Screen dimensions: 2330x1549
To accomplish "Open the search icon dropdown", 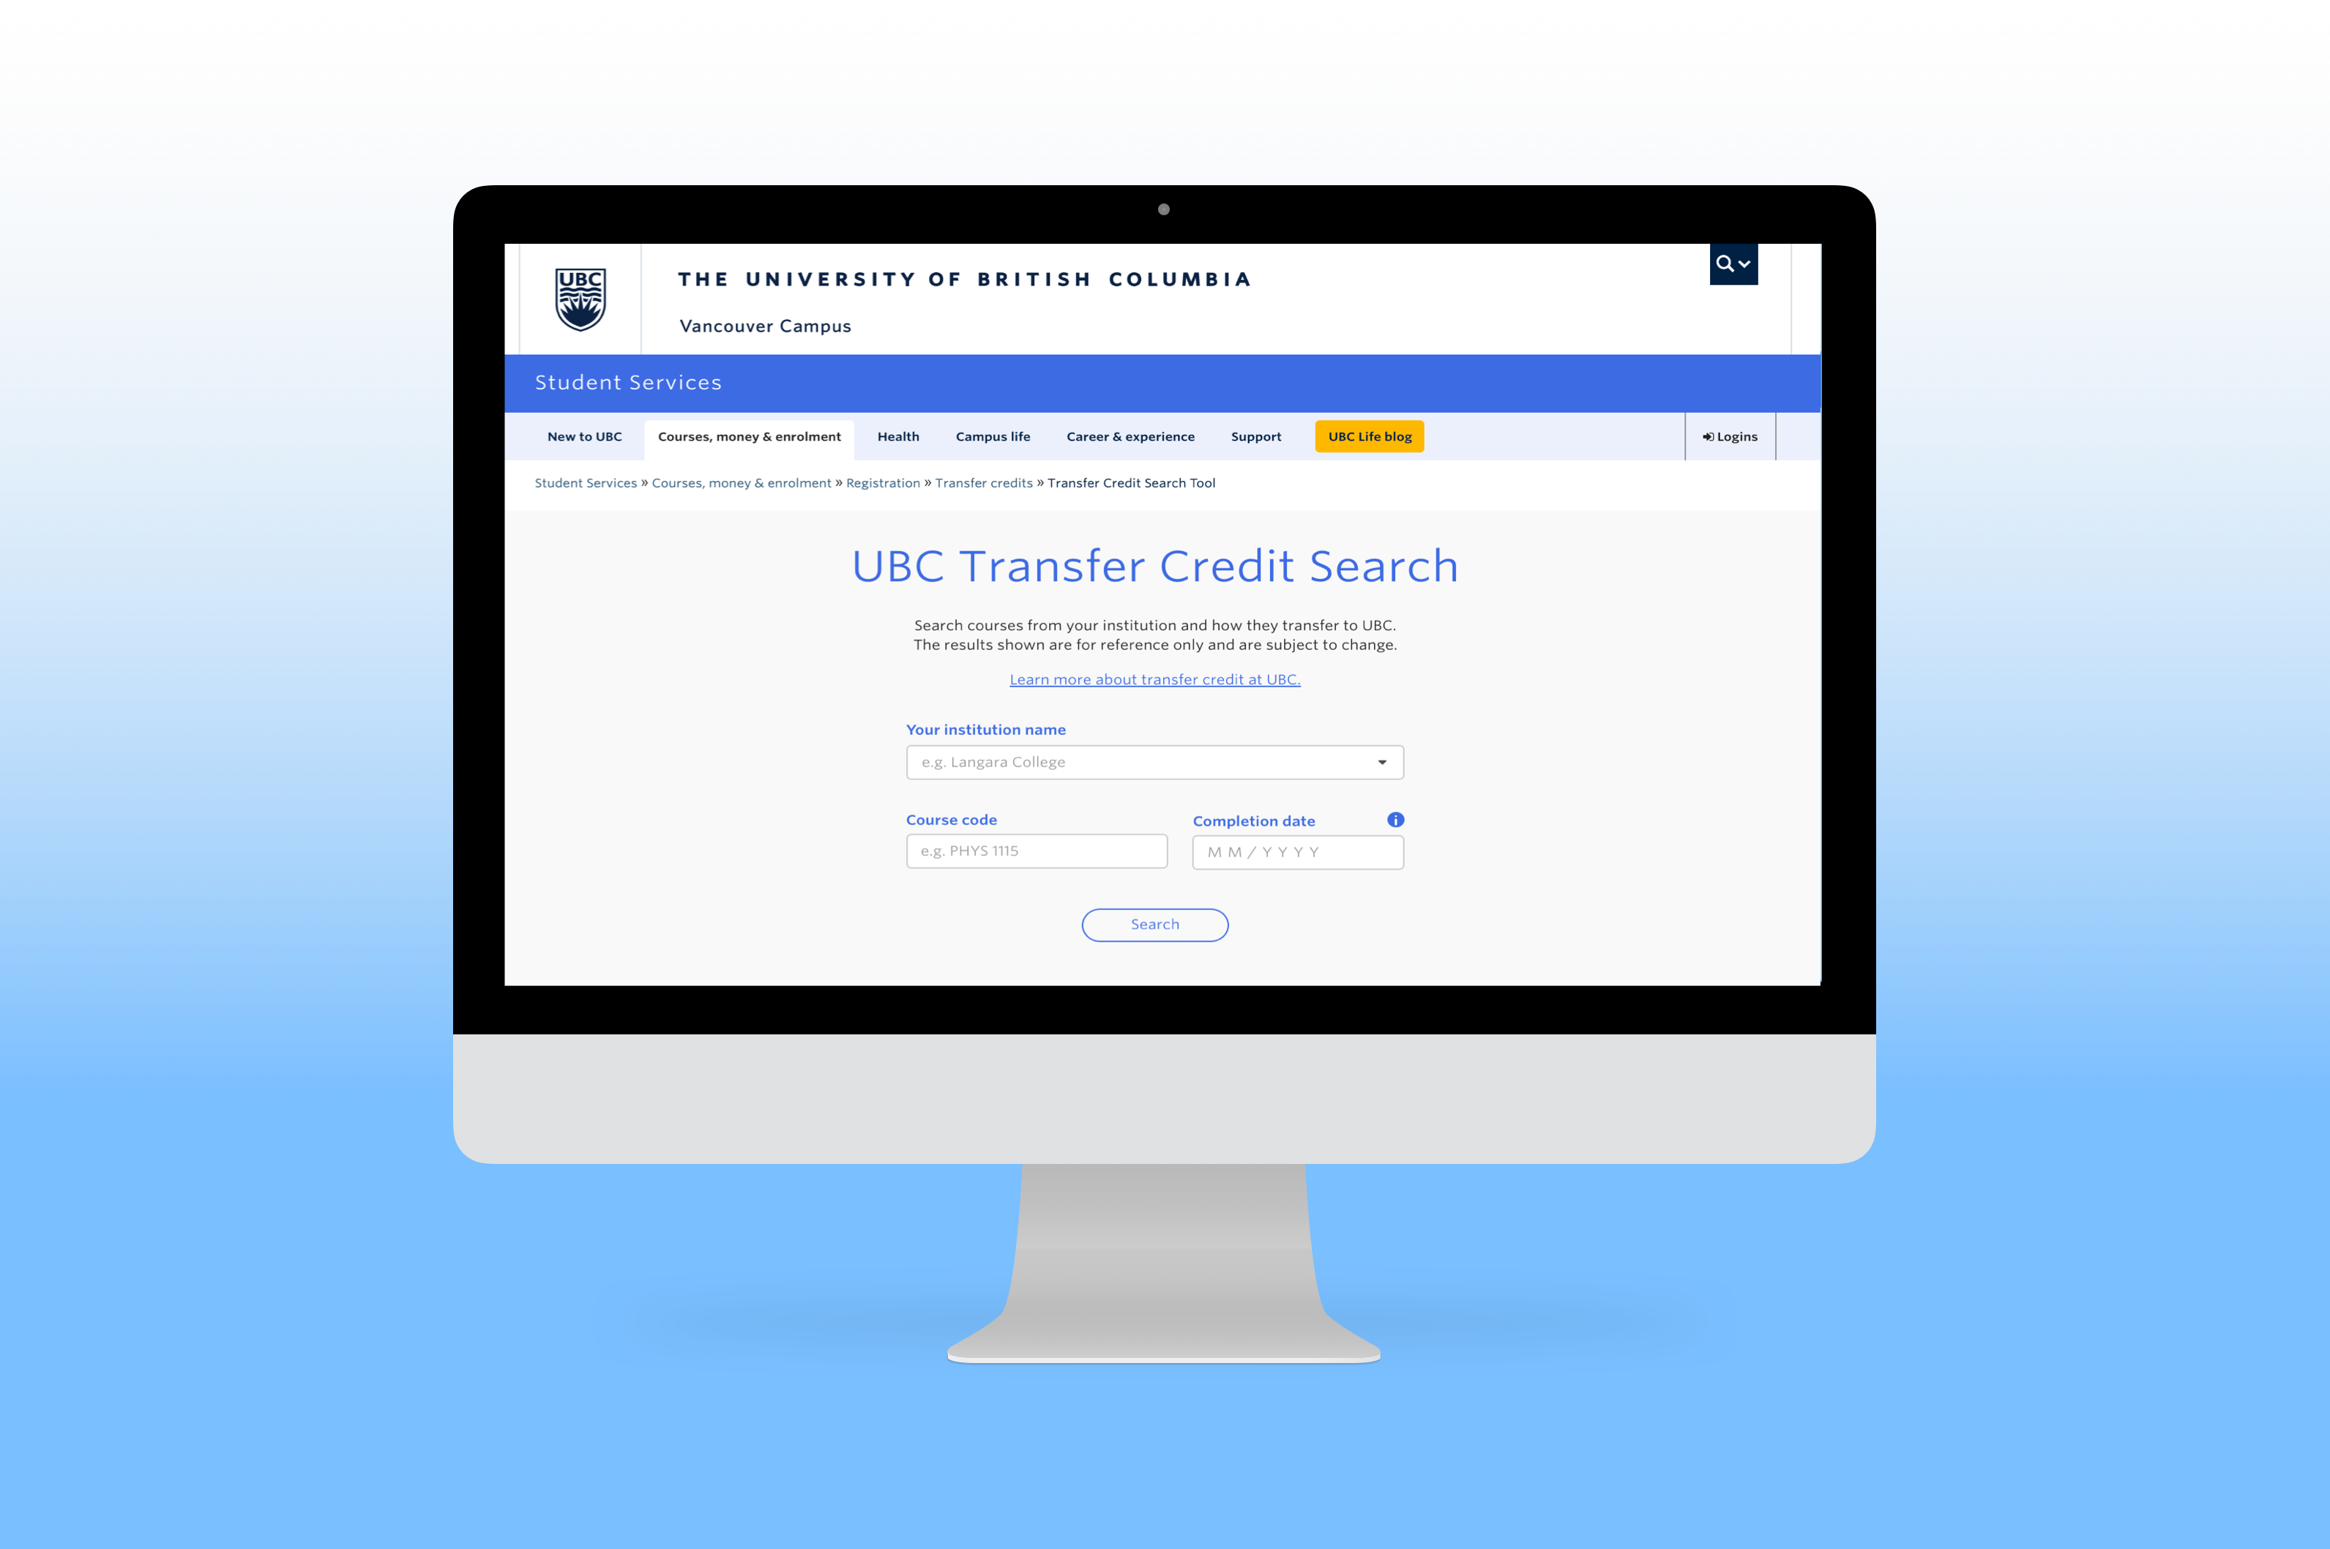I will (1732, 264).
